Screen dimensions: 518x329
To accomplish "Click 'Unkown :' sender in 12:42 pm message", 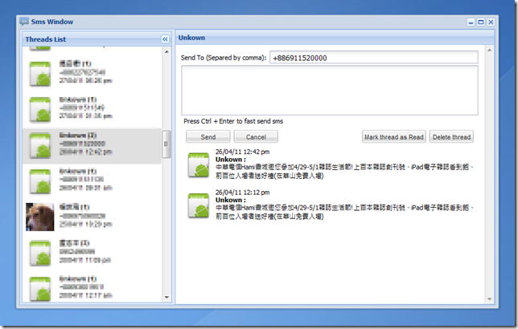I will 231,160.
